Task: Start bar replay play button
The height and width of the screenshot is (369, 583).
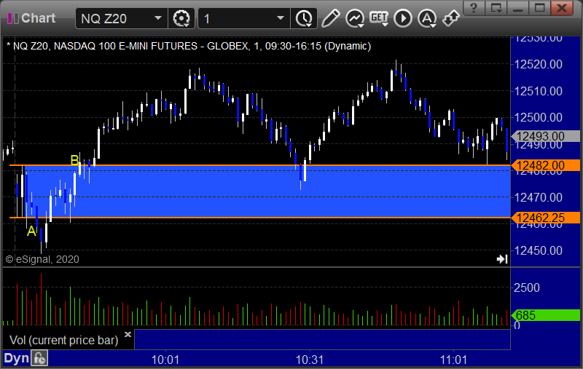Action: click(x=403, y=18)
